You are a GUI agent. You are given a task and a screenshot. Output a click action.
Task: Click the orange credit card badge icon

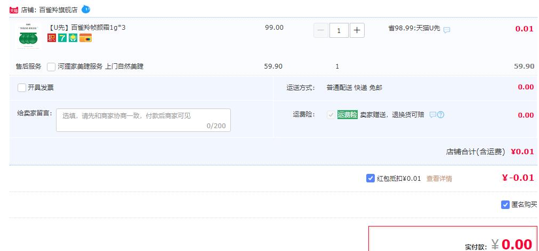pos(85,38)
